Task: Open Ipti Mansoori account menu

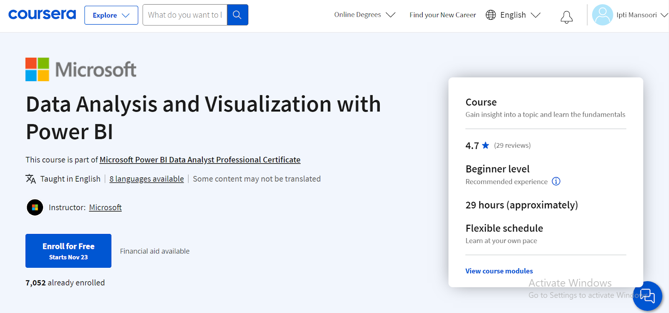Action: tap(642, 15)
